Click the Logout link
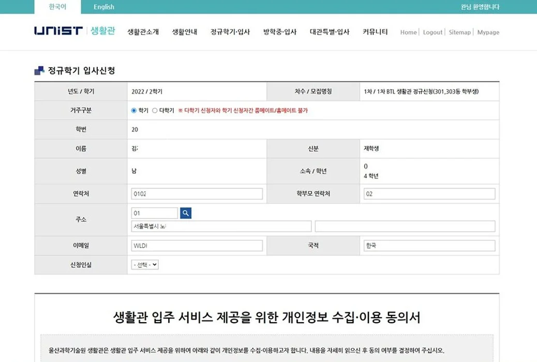This screenshot has width=537, height=362. tap(432, 32)
